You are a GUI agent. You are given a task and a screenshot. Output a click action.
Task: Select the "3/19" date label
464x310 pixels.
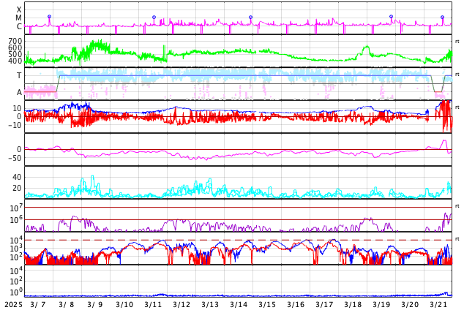click(x=381, y=304)
